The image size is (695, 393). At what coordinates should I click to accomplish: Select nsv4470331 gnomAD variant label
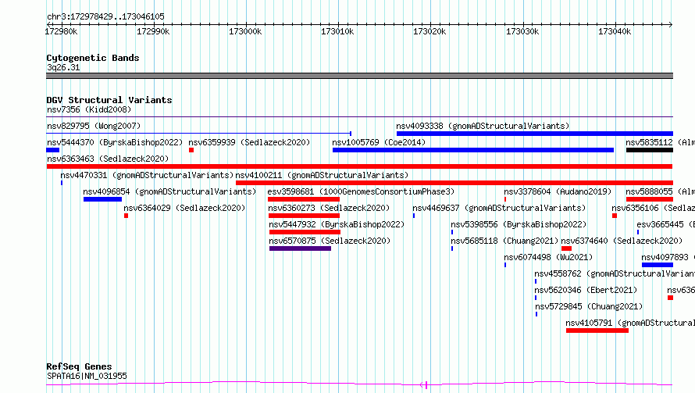click(x=147, y=175)
